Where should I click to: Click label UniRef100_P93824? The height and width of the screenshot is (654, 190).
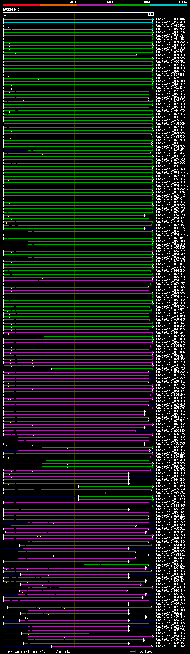coord(170,91)
